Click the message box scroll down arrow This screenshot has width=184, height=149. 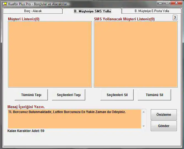tap(143, 126)
